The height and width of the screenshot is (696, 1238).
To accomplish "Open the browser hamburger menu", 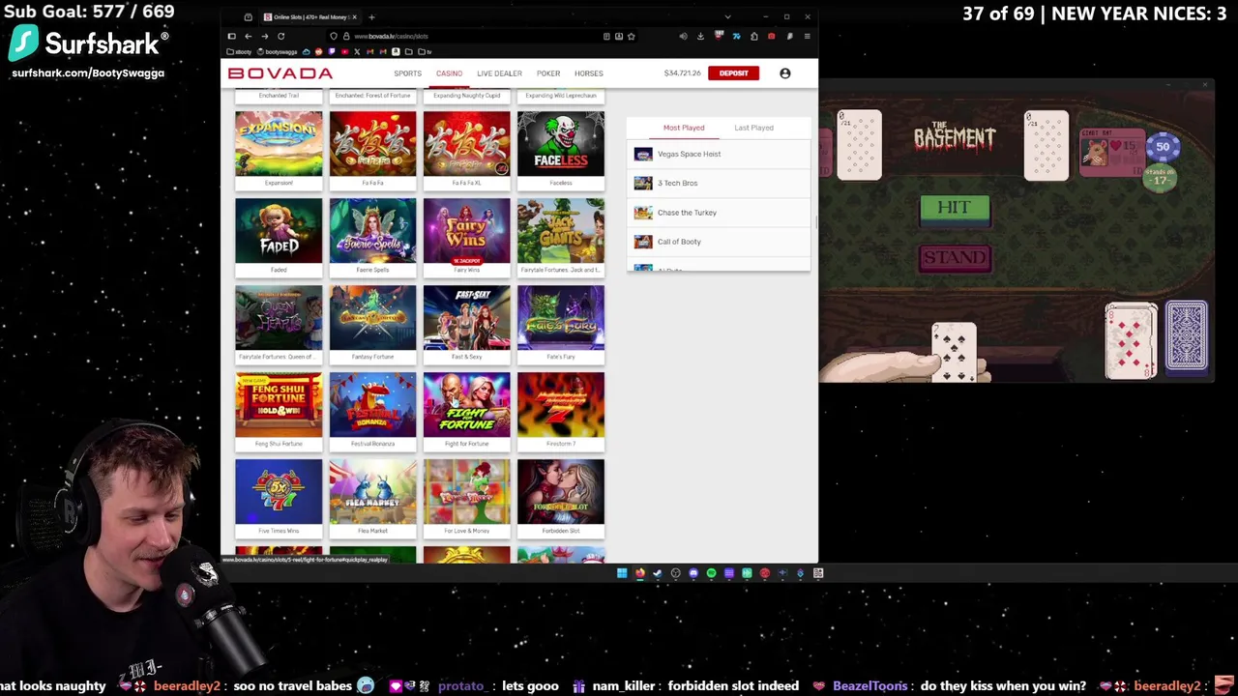I will coord(807,36).
